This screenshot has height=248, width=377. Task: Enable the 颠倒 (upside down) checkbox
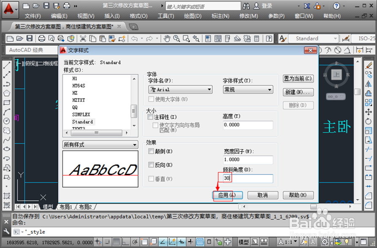pos(151,151)
